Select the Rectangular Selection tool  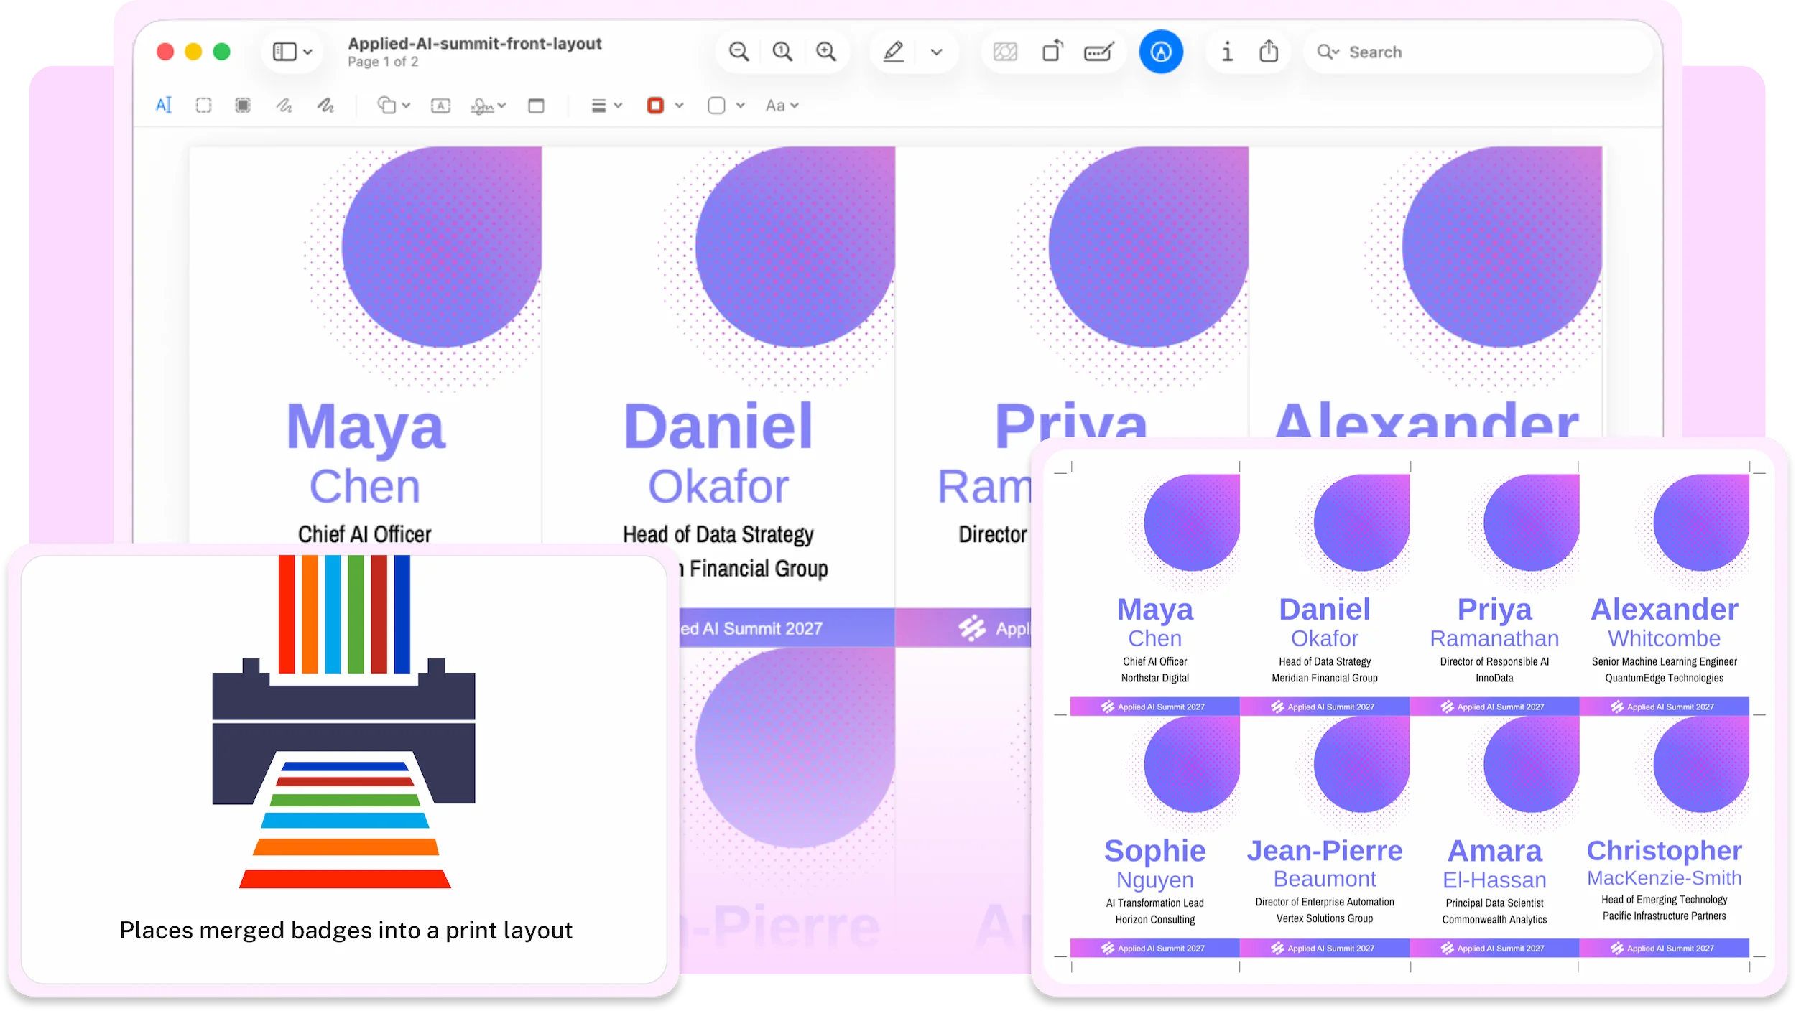[203, 106]
